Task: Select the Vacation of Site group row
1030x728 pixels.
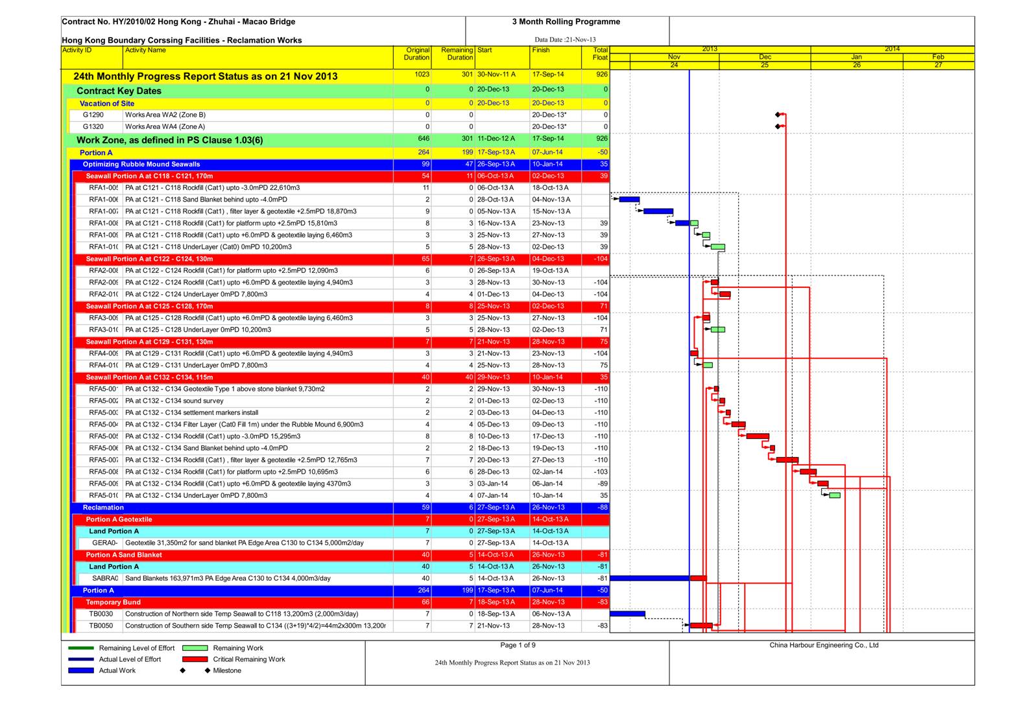Action: tap(338, 103)
